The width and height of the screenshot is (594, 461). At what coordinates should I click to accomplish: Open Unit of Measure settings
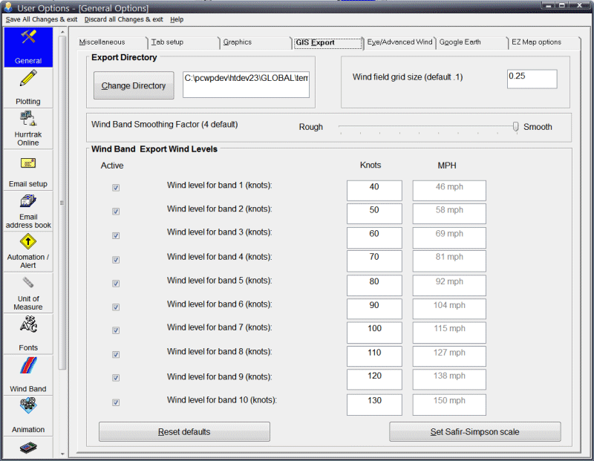28,292
